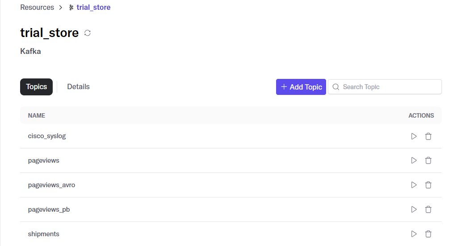
Task: Click the play icon for cisco_syslog topic
Action: [x=414, y=136]
